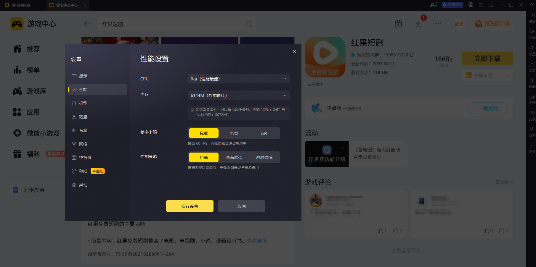Copy the player group number icon

pyautogui.click(x=412, y=55)
